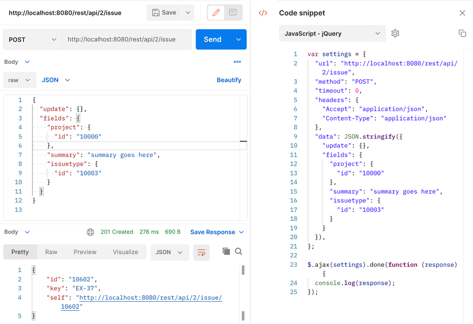
Task: Click the "Content-Type" header line in snippet
Action: point(384,118)
